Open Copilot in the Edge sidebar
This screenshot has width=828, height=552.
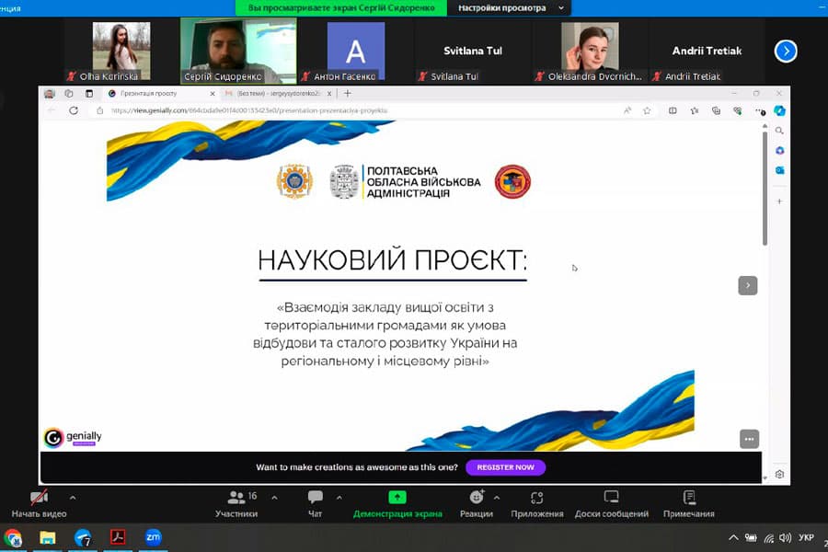(780, 110)
